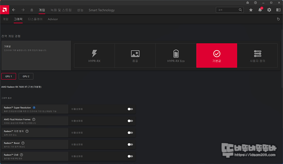Show help for Radeon Super Resolution
The width and height of the screenshot is (283, 164).
point(34,108)
